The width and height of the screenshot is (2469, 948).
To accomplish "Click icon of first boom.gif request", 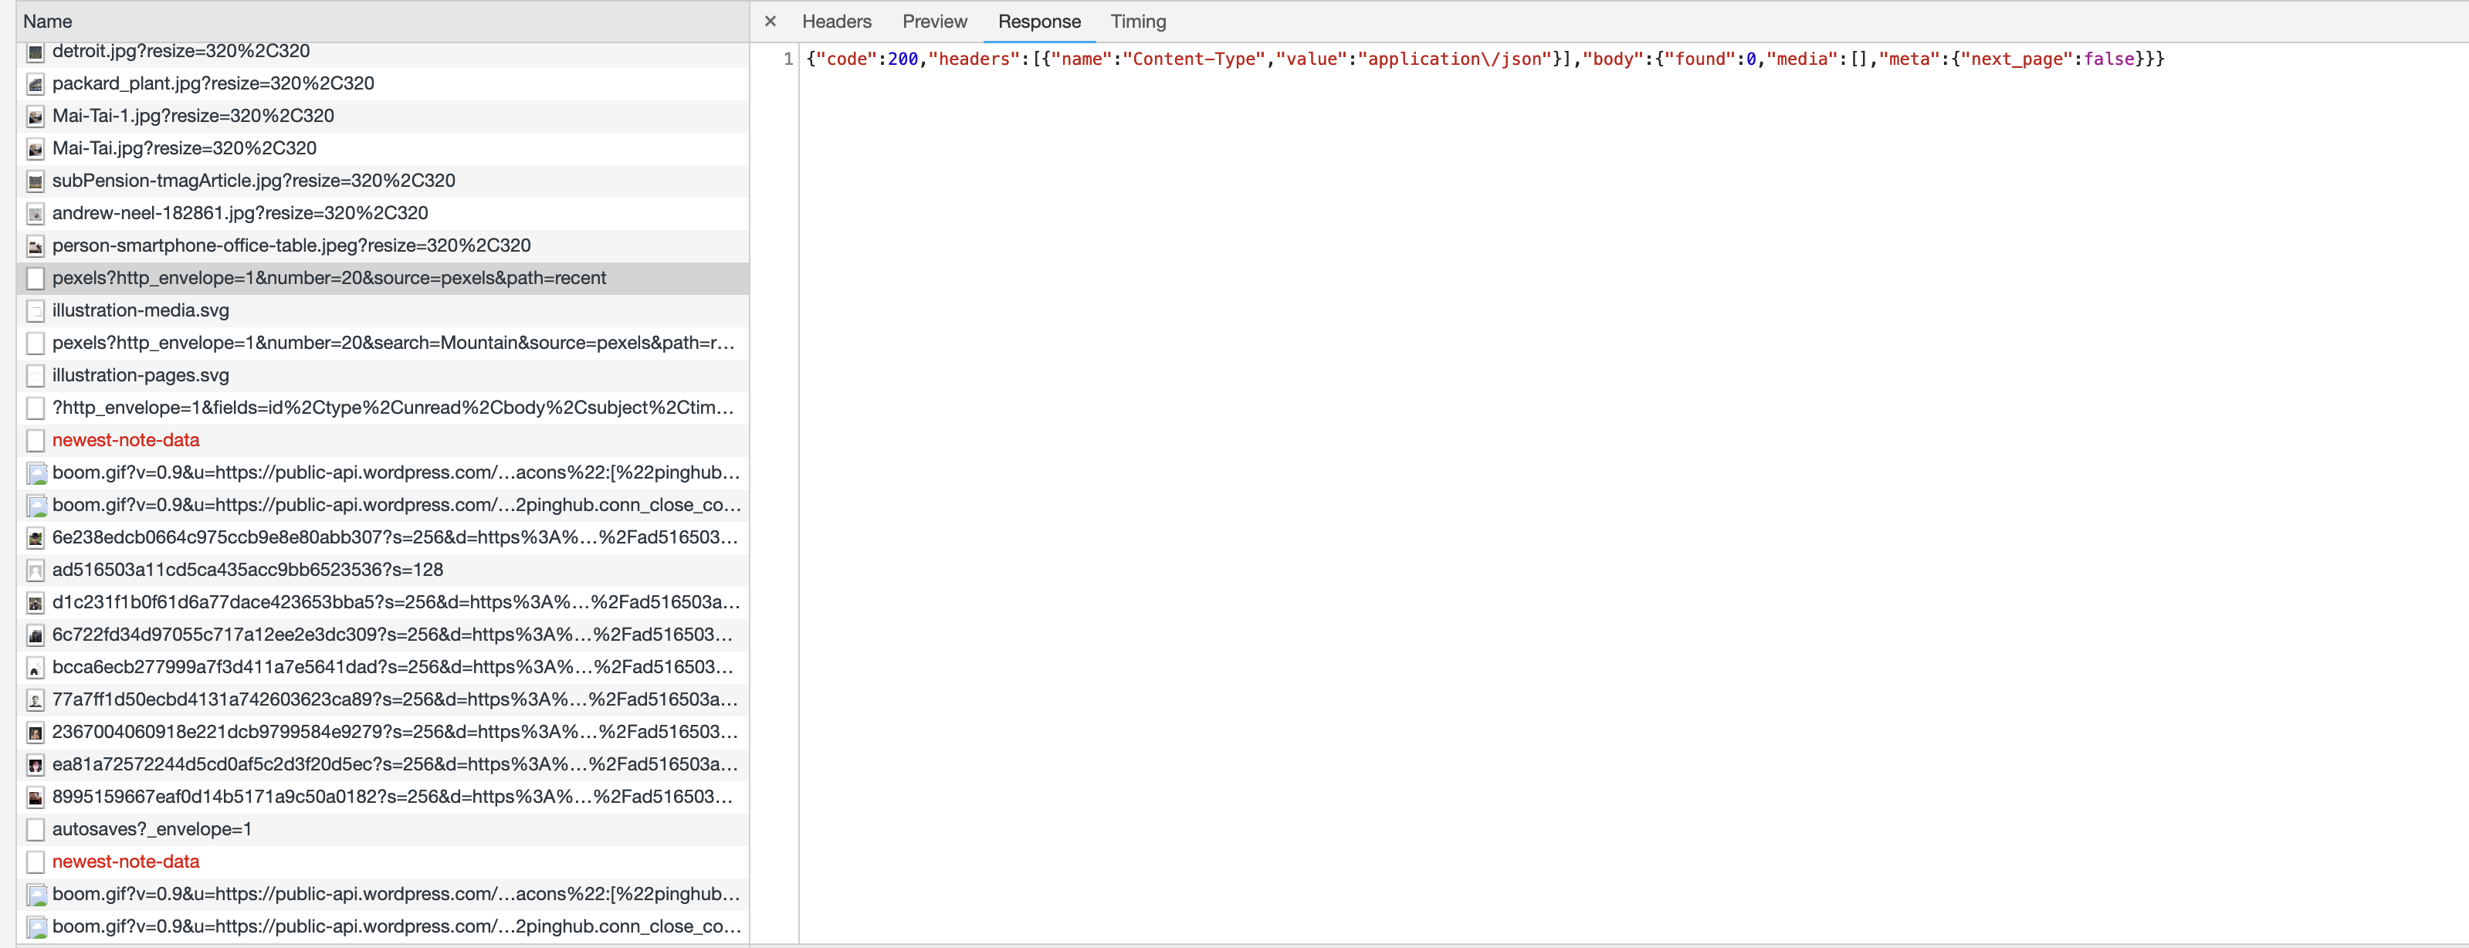I will [x=36, y=473].
